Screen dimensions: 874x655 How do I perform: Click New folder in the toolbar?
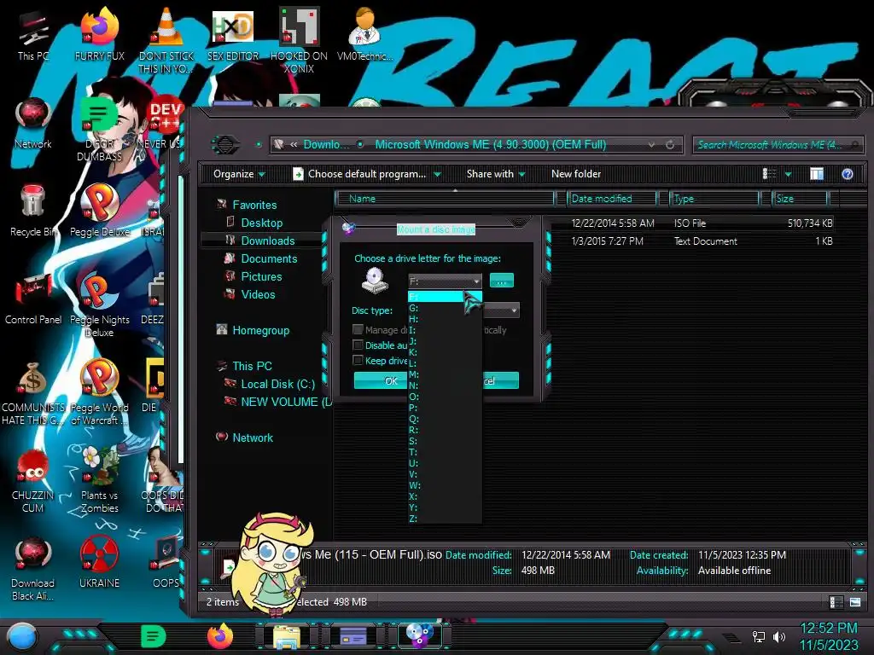tap(576, 174)
